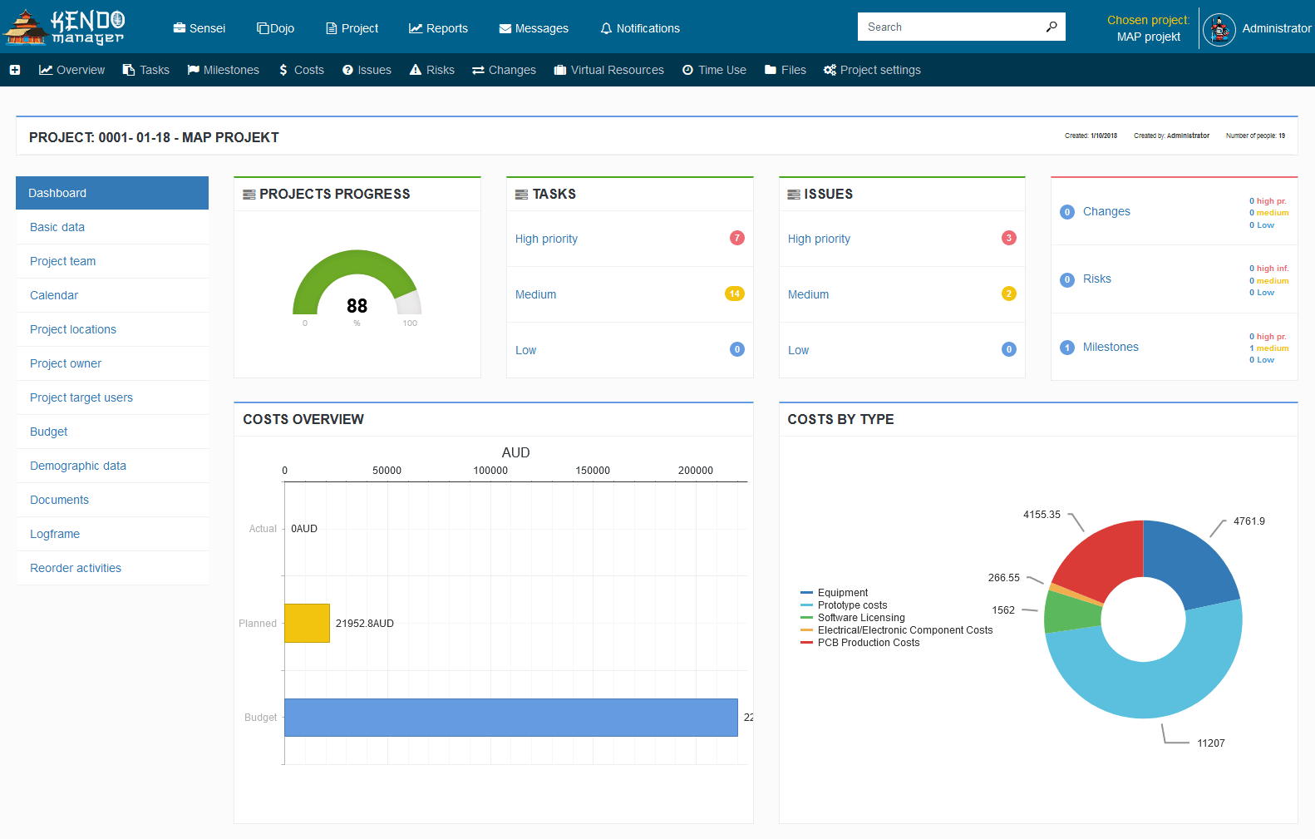The height and width of the screenshot is (839, 1315).
Task: Click the Project settings gears icon
Action: tap(830, 70)
